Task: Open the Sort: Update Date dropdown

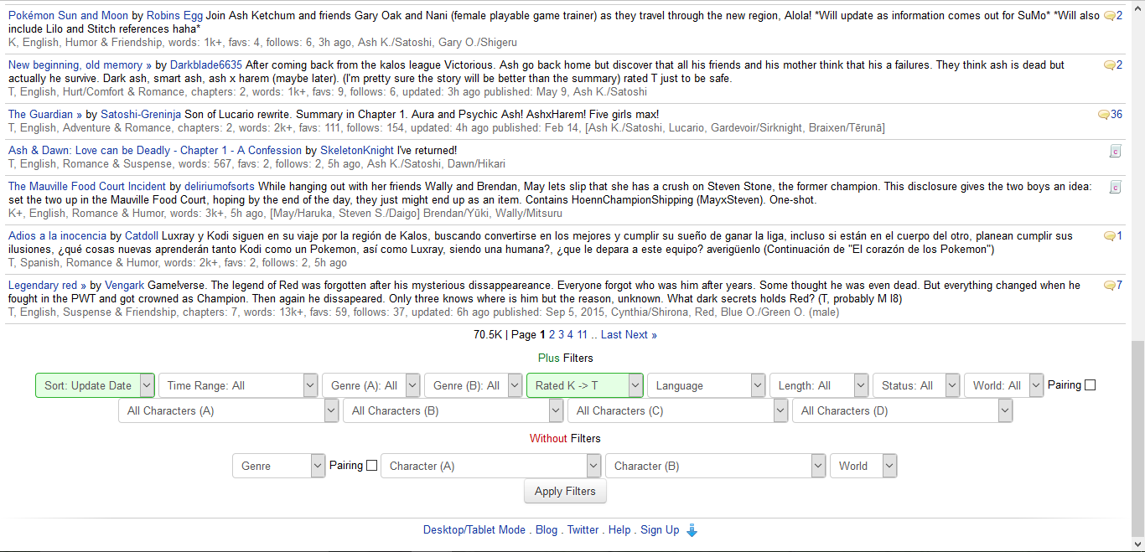Action: (95, 385)
